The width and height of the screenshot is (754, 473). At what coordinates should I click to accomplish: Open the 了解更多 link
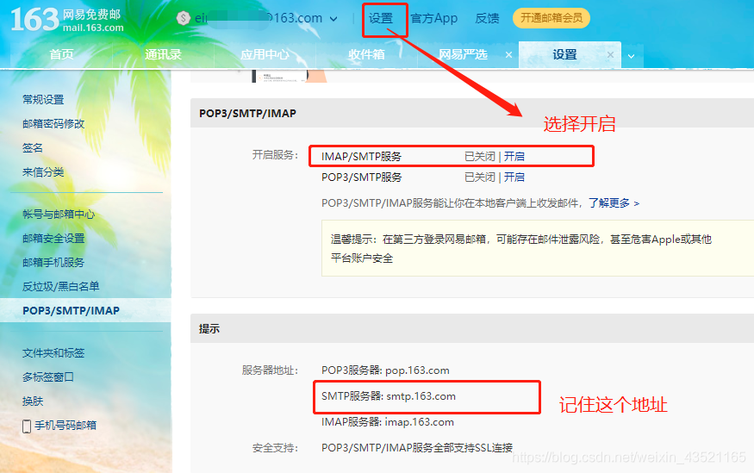[614, 202]
